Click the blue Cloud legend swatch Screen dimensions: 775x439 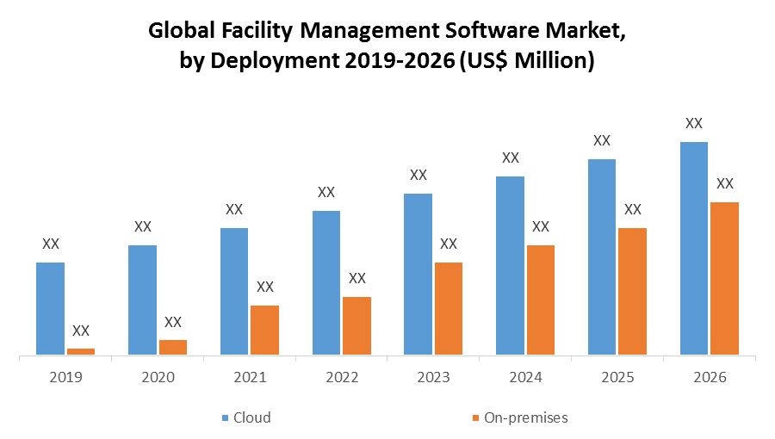[x=226, y=417]
